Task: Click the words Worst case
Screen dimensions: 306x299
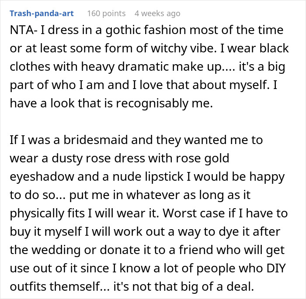Action: coord(194,213)
